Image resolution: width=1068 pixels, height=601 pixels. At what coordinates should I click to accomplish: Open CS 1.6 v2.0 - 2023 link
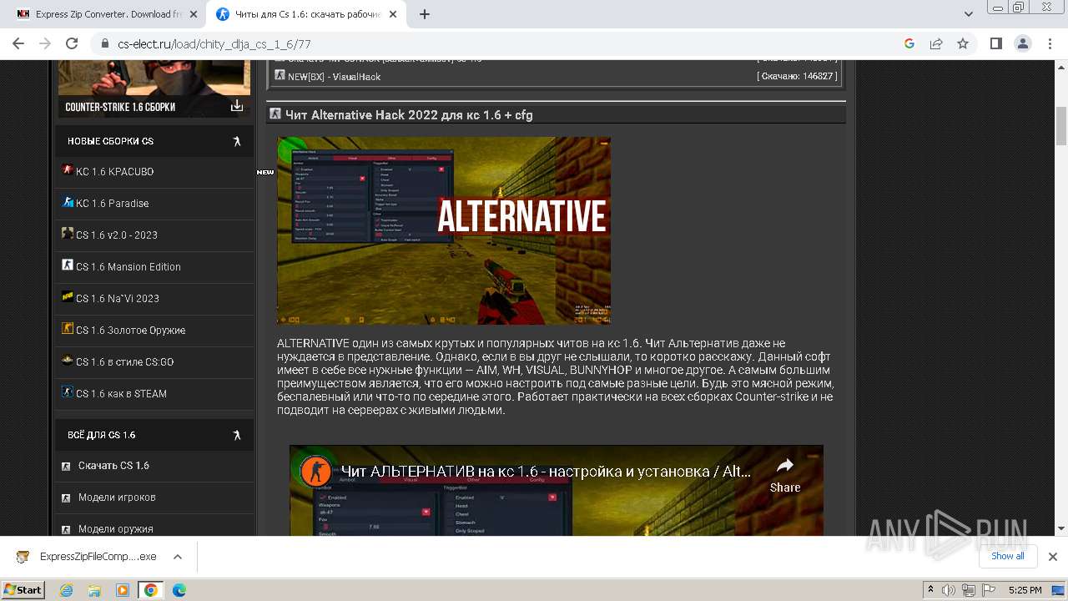click(x=117, y=235)
